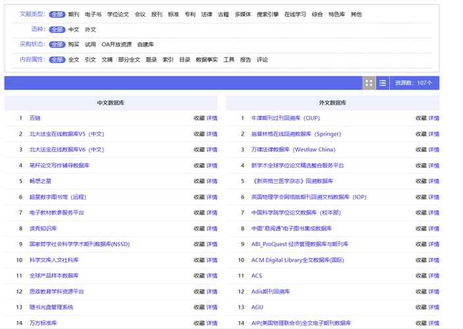463x329 pixels.
Task: Select 全部 in the 文献类型 filter row
Action: pyautogui.click(x=57, y=14)
